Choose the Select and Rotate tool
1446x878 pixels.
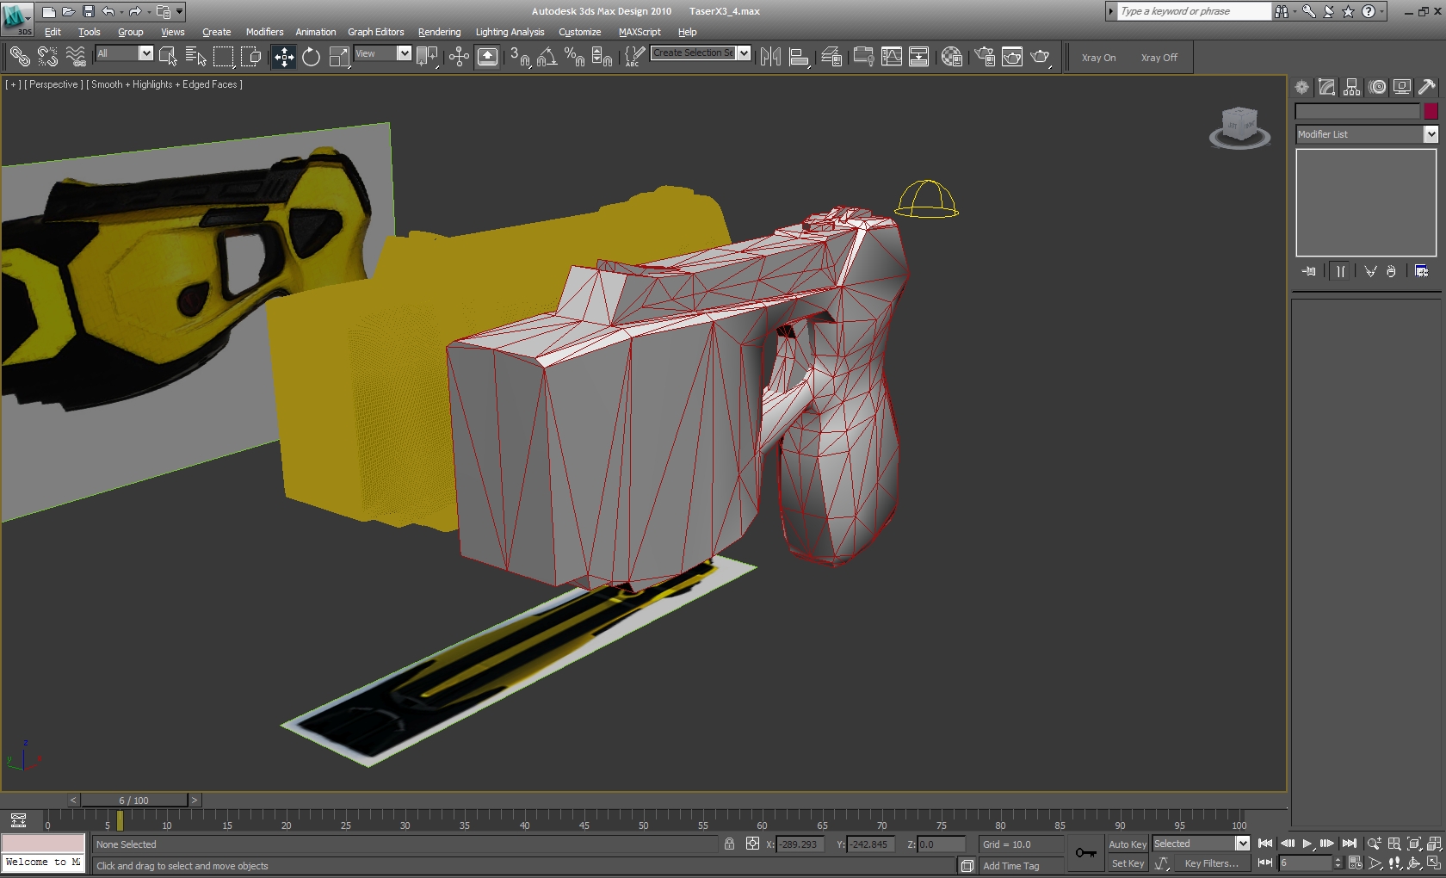[311, 58]
